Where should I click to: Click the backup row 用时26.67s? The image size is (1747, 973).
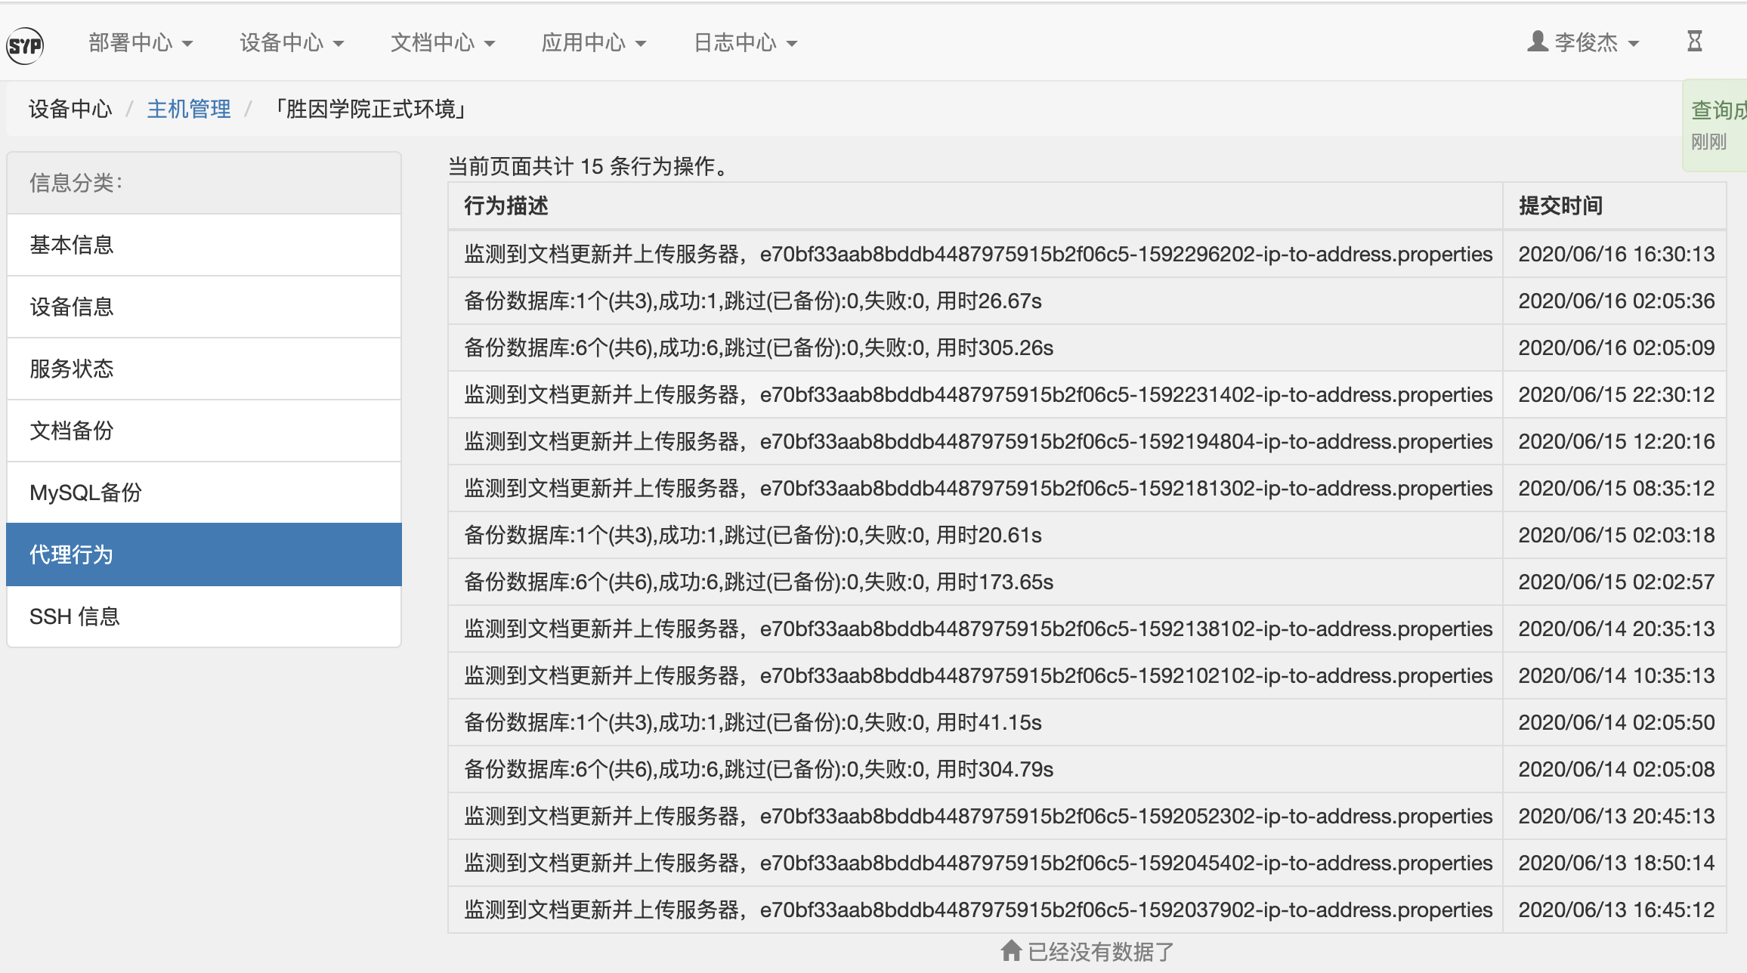click(x=1087, y=301)
